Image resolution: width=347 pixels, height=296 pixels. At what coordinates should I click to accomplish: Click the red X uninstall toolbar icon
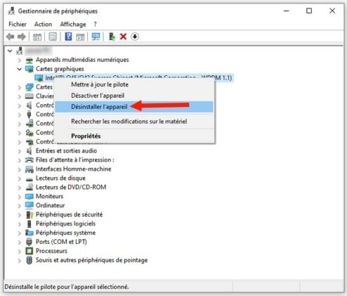tap(123, 37)
